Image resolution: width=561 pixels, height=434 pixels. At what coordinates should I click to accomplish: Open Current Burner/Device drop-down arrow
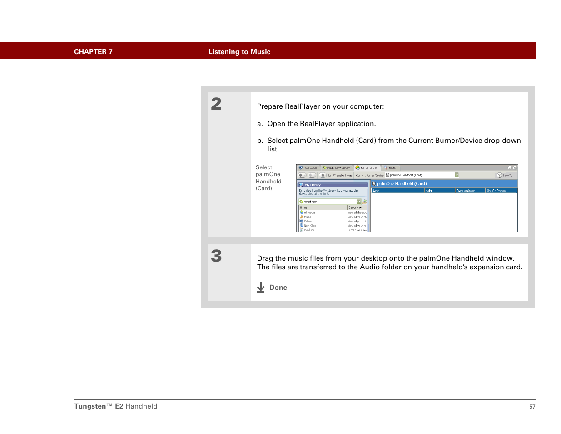coord(457,175)
